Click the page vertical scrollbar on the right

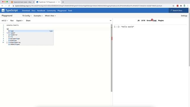(189, 37)
